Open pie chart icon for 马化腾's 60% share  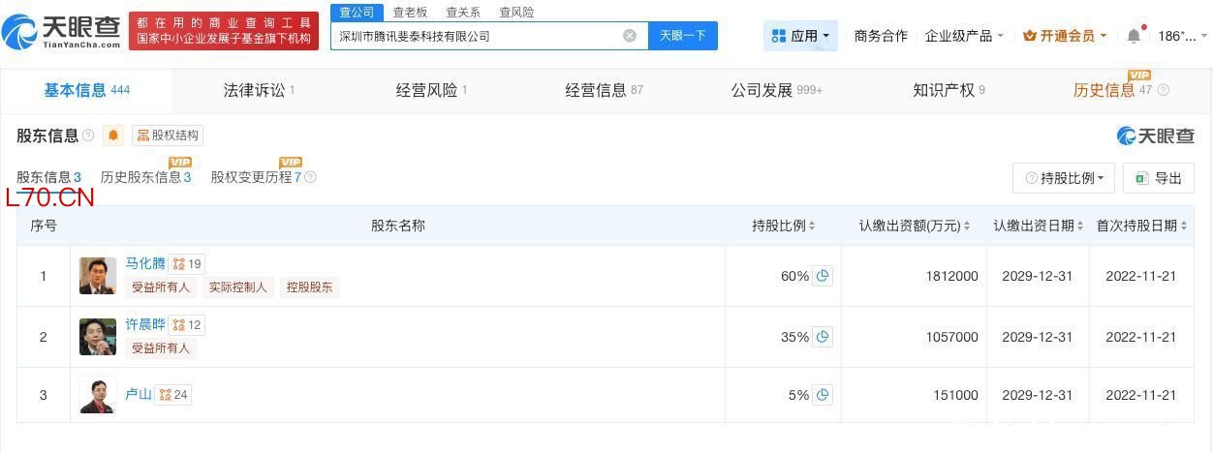point(823,276)
